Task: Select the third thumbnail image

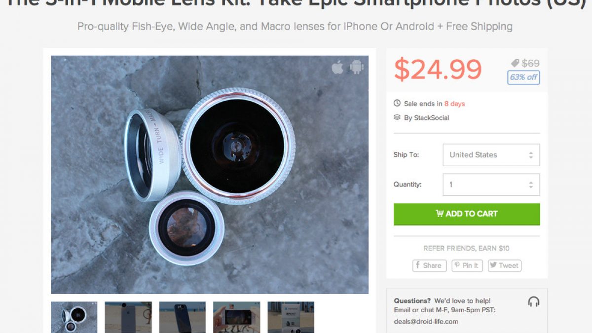Action: [183, 317]
